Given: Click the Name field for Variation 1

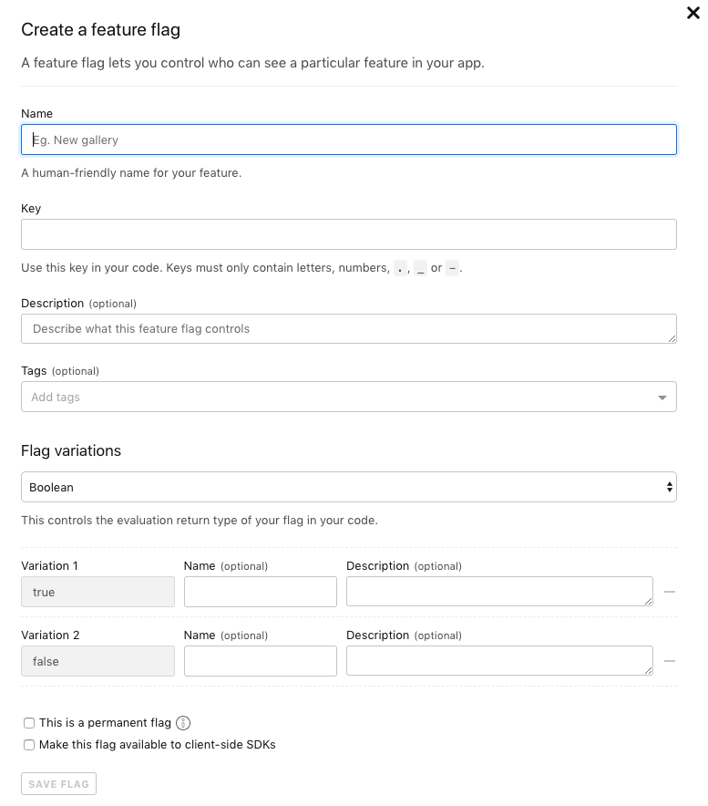Looking at the screenshot, I should (260, 592).
